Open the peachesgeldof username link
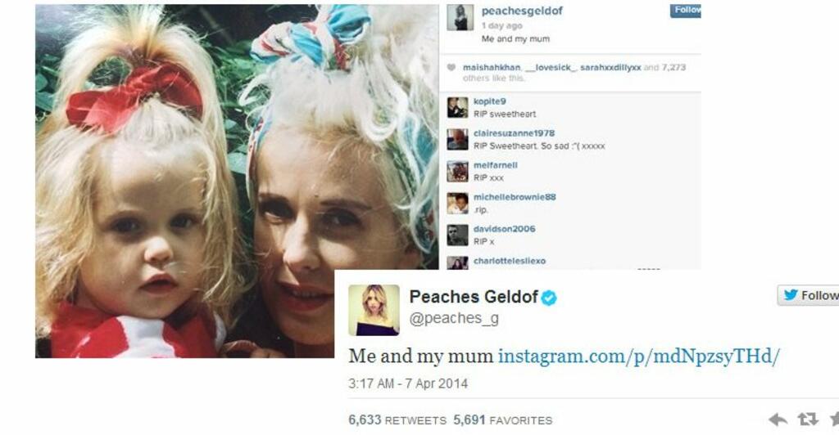The width and height of the screenshot is (839, 435). pyautogui.click(x=522, y=11)
